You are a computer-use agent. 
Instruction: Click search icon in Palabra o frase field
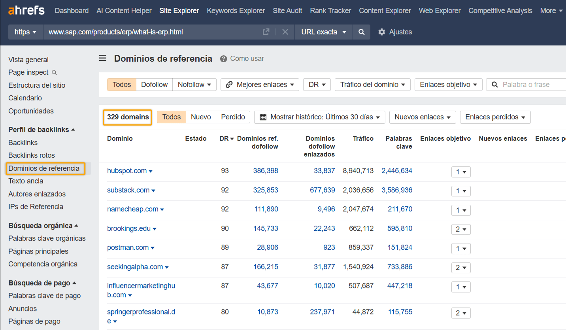[494, 85]
